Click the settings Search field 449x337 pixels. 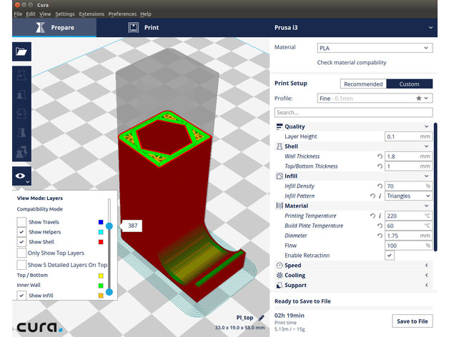point(353,112)
